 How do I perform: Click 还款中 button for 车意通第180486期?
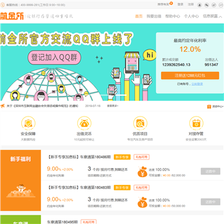[210, 171]
